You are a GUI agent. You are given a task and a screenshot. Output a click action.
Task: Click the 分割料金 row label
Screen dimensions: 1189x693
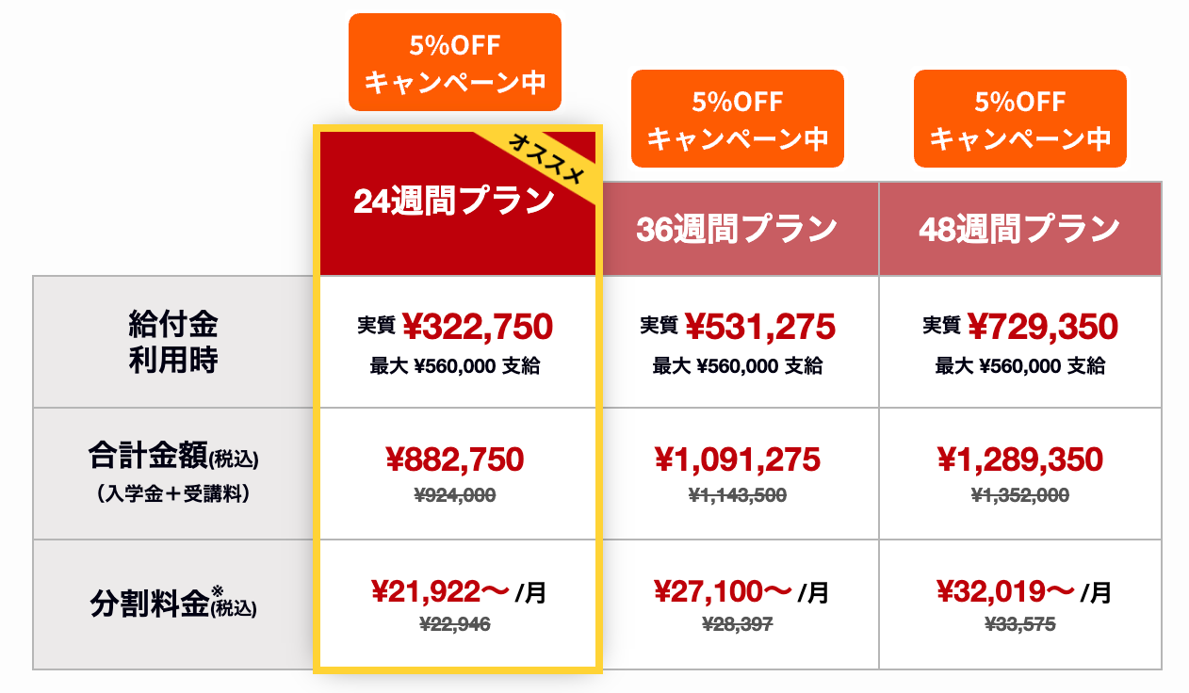click(173, 604)
